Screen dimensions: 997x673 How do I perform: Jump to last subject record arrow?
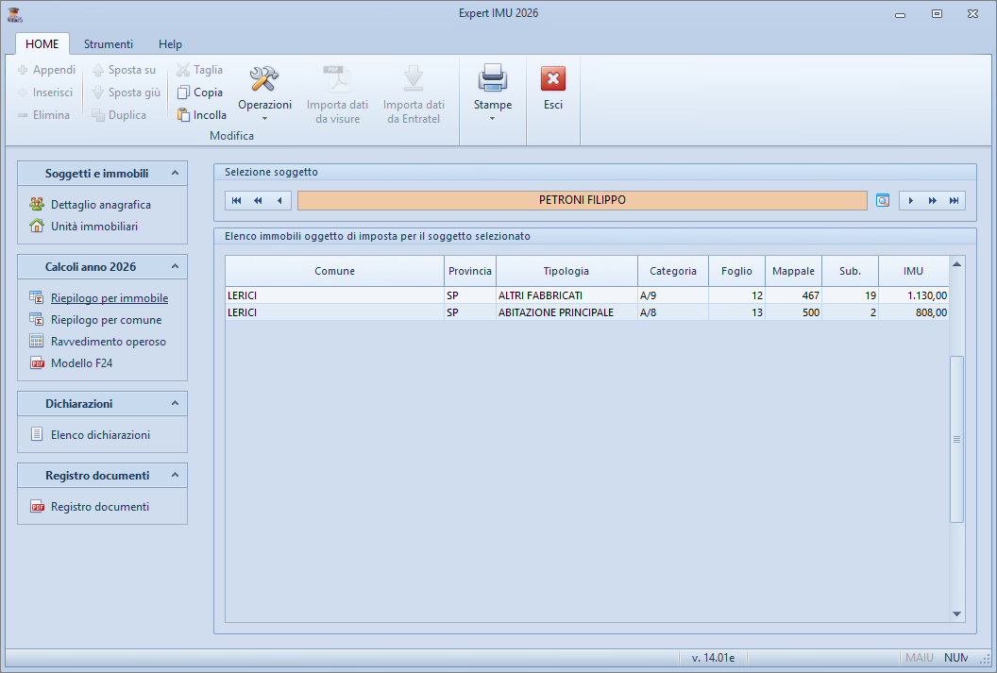pos(955,200)
